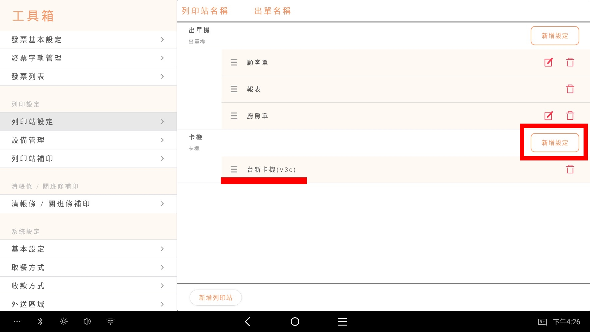
Task: Delete the 台新卡機(V3c) entry
Action: click(570, 169)
